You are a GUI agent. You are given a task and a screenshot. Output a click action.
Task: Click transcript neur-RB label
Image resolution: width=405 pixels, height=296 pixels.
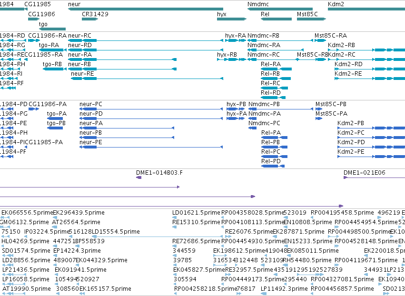point(79,64)
